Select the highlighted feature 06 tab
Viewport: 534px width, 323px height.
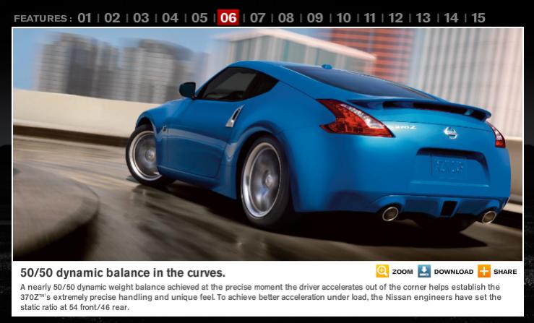228,18
